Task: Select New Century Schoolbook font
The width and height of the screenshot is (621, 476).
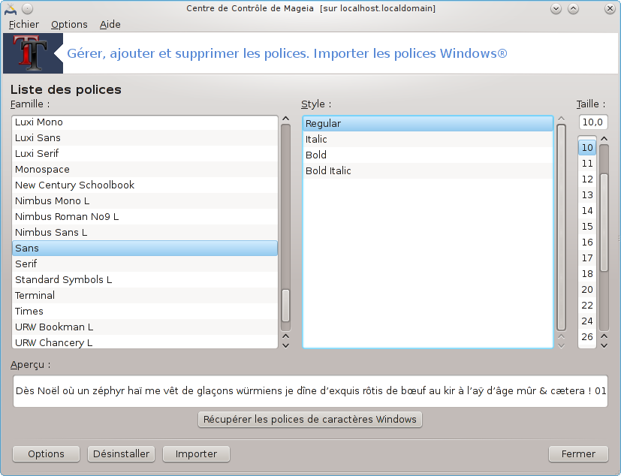Action: pos(145,185)
